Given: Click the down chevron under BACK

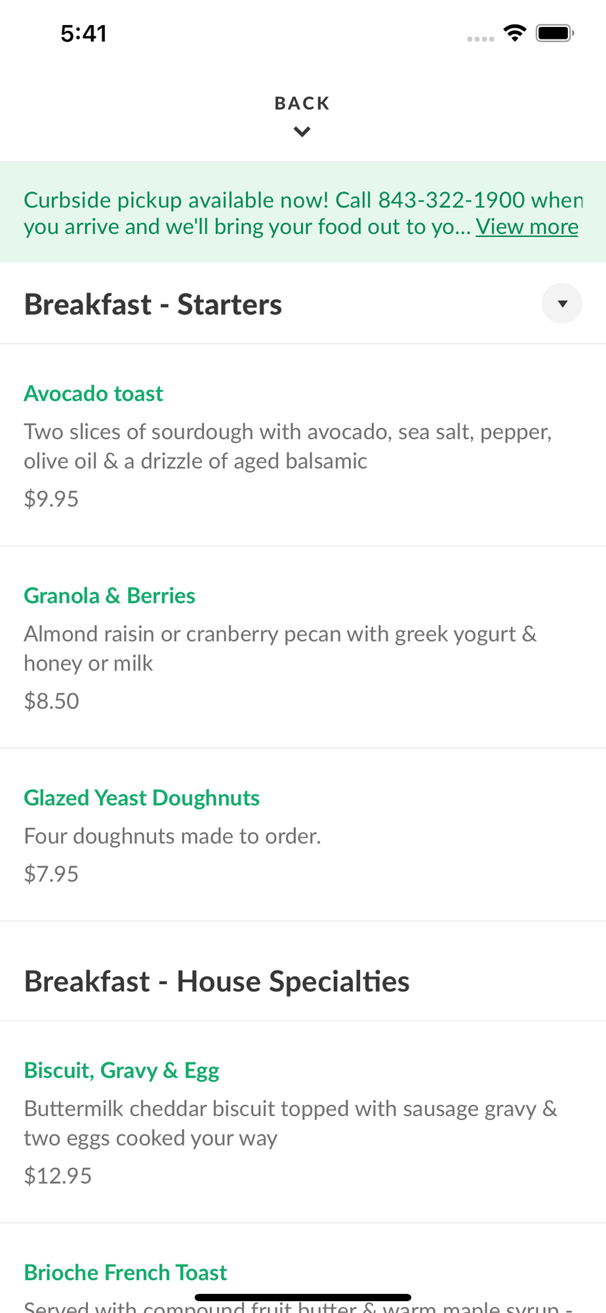Looking at the screenshot, I should (302, 132).
